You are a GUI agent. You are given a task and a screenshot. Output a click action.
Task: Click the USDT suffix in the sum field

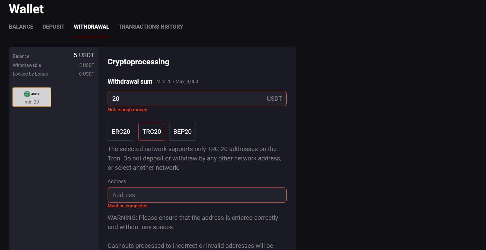coord(274,99)
